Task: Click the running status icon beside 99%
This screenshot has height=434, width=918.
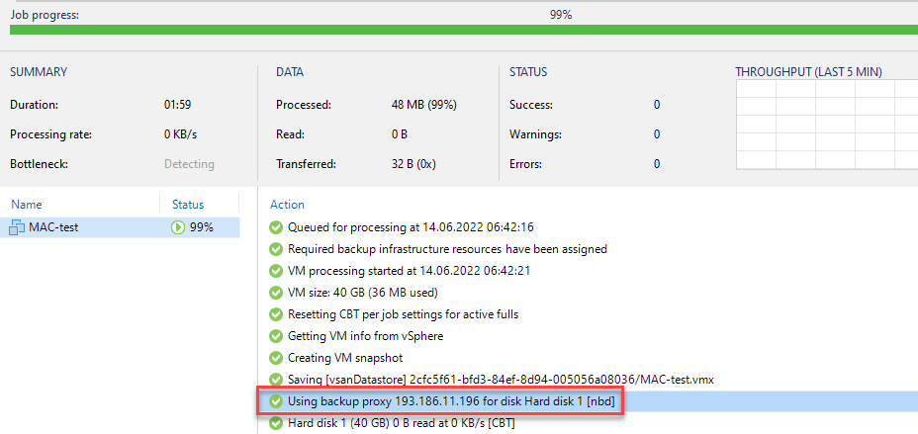Action: pos(178,227)
